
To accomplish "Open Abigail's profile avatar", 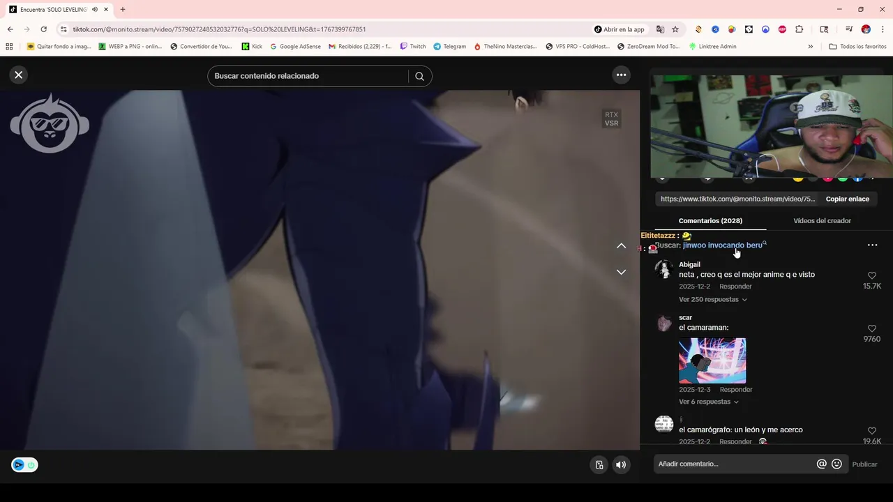I will pyautogui.click(x=664, y=269).
